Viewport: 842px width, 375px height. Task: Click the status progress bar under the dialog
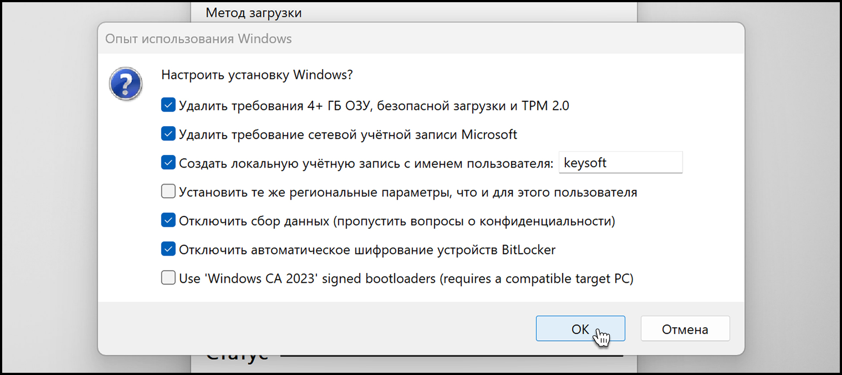click(452, 356)
